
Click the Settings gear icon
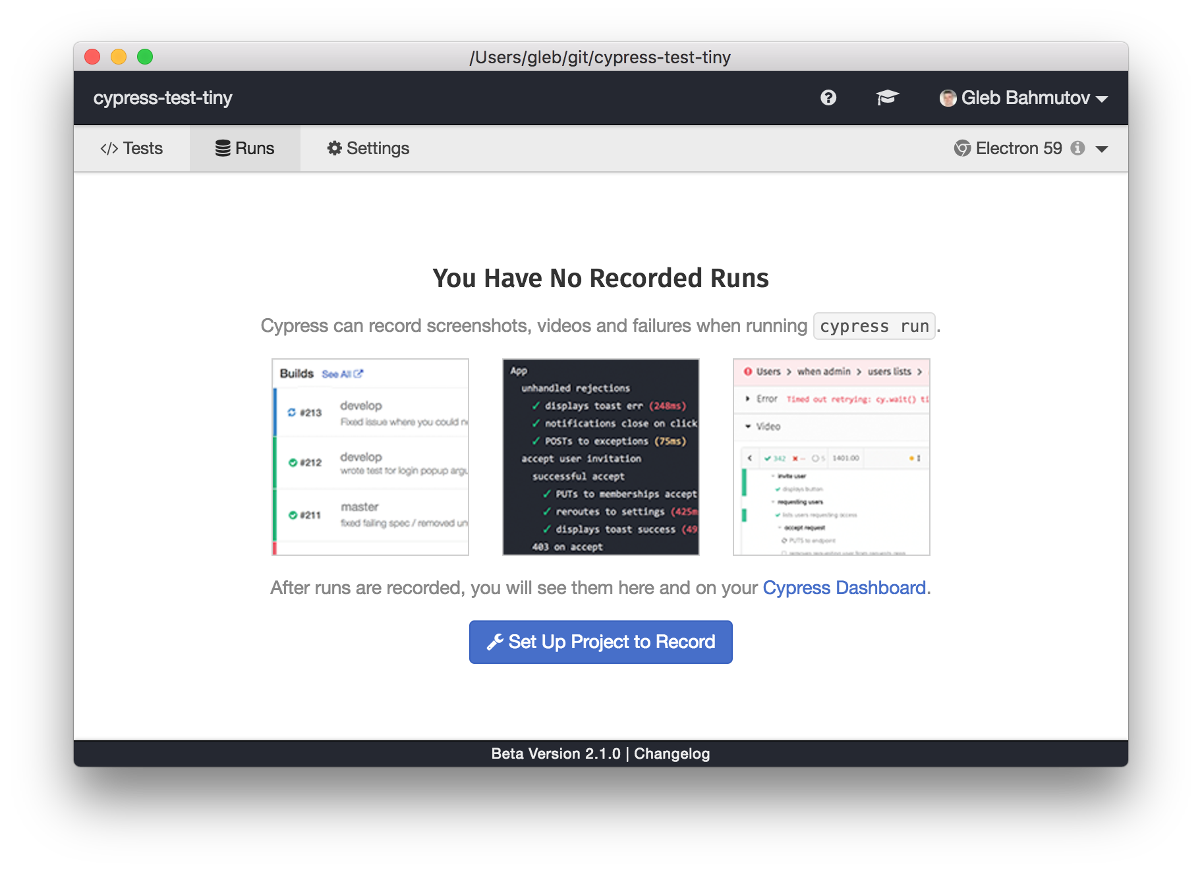point(335,148)
